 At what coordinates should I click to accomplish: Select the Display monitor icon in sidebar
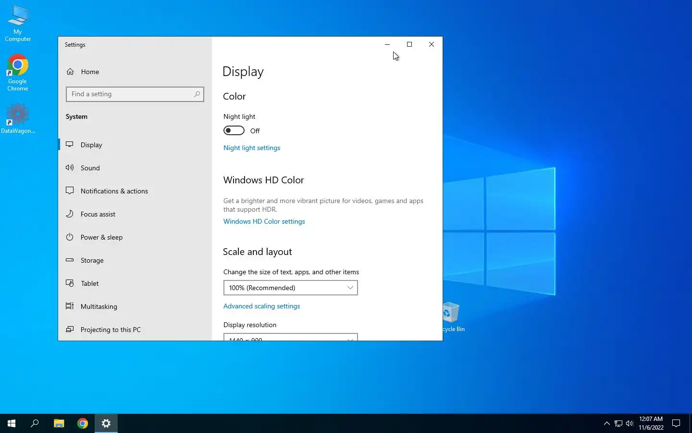point(70,144)
